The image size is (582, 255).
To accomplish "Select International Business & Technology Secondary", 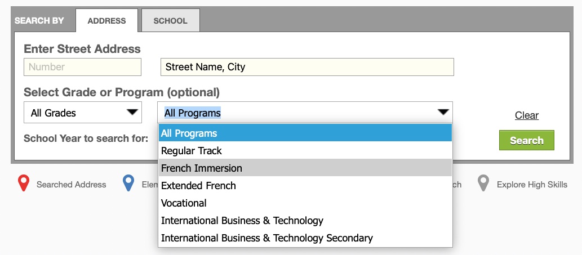I will [305, 238].
